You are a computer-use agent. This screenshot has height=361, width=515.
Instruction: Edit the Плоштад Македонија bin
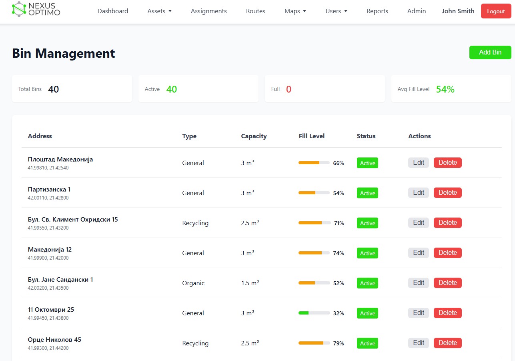pyautogui.click(x=419, y=163)
